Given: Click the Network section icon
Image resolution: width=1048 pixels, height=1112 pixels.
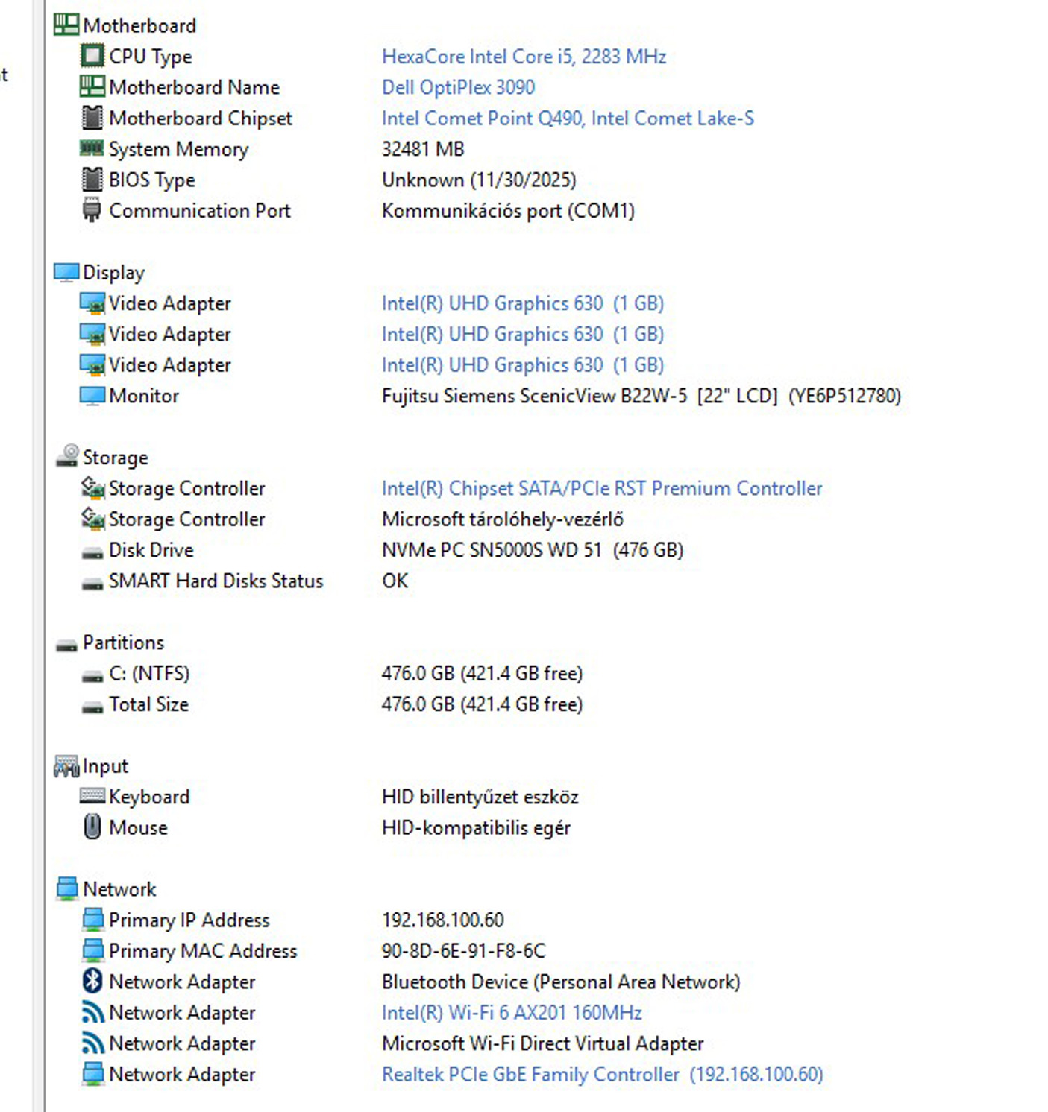Looking at the screenshot, I should pyautogui.click(x=67, y=888).
